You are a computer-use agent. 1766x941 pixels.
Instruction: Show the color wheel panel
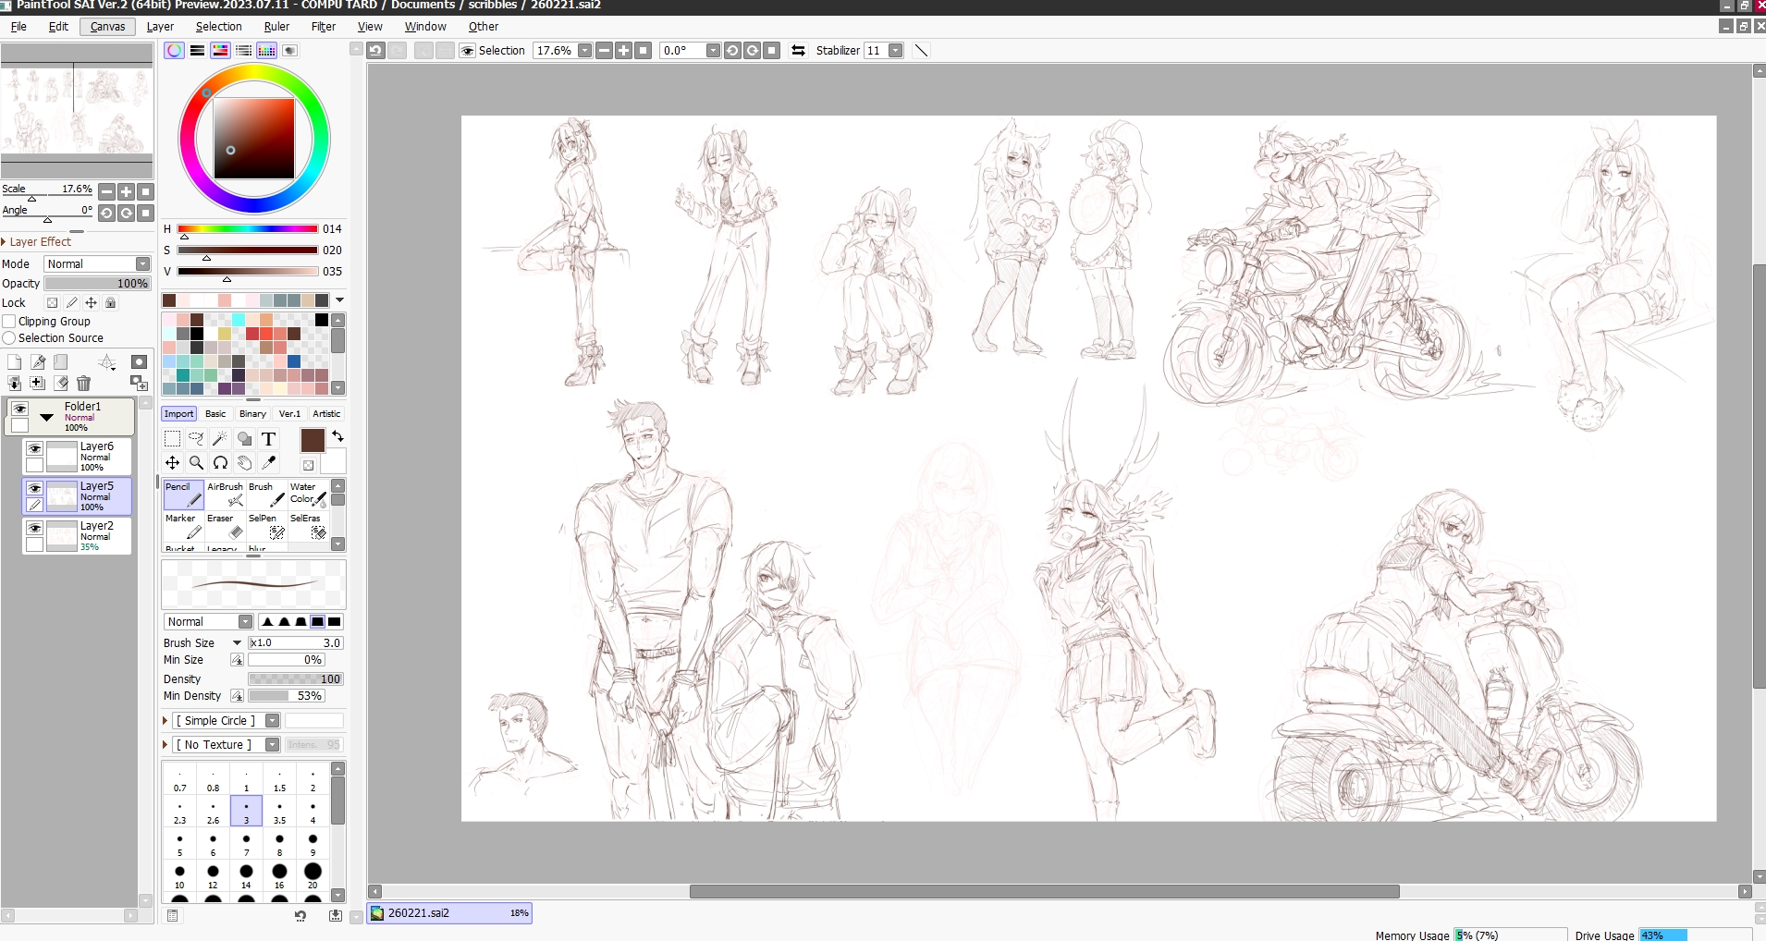[x=174, y=51]
